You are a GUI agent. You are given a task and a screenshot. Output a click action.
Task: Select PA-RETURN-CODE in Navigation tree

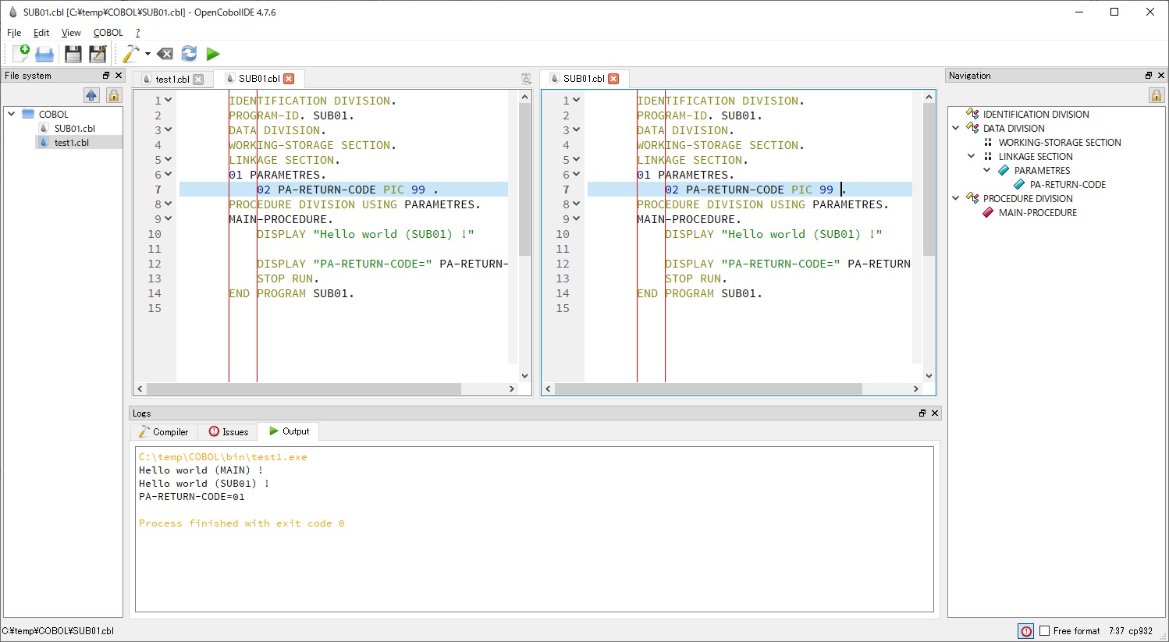point(1068,185)
